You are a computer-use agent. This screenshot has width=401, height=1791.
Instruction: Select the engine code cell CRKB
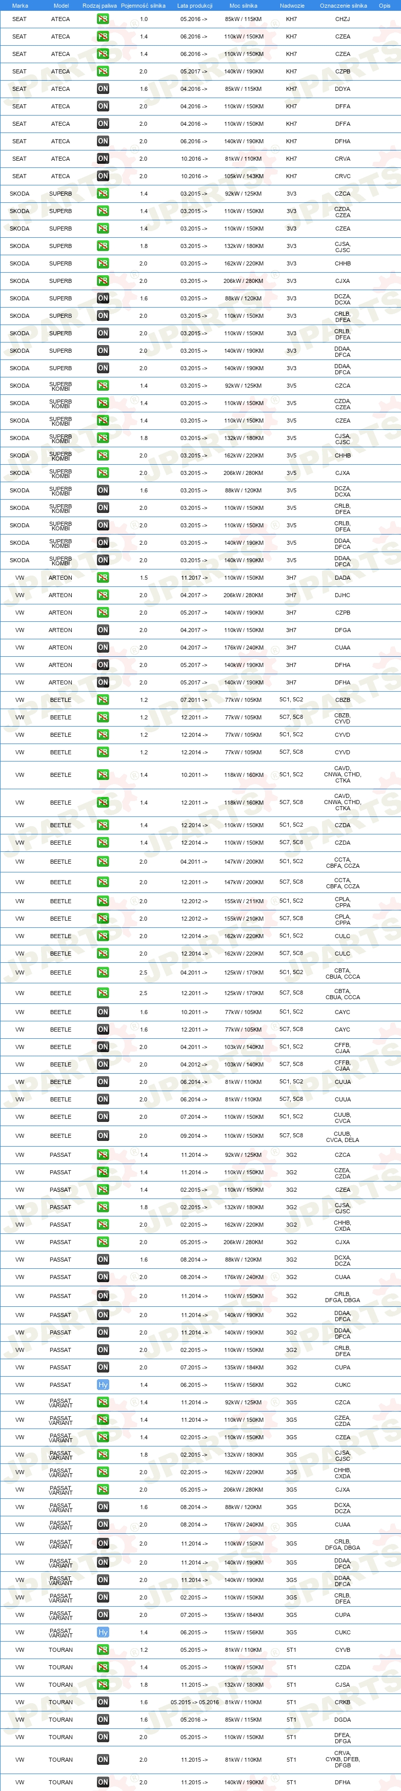[x=343, y=1702]
